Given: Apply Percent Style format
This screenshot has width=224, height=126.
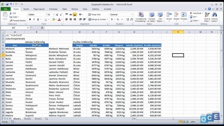Looking at the screenshot, I should (118, 19).
